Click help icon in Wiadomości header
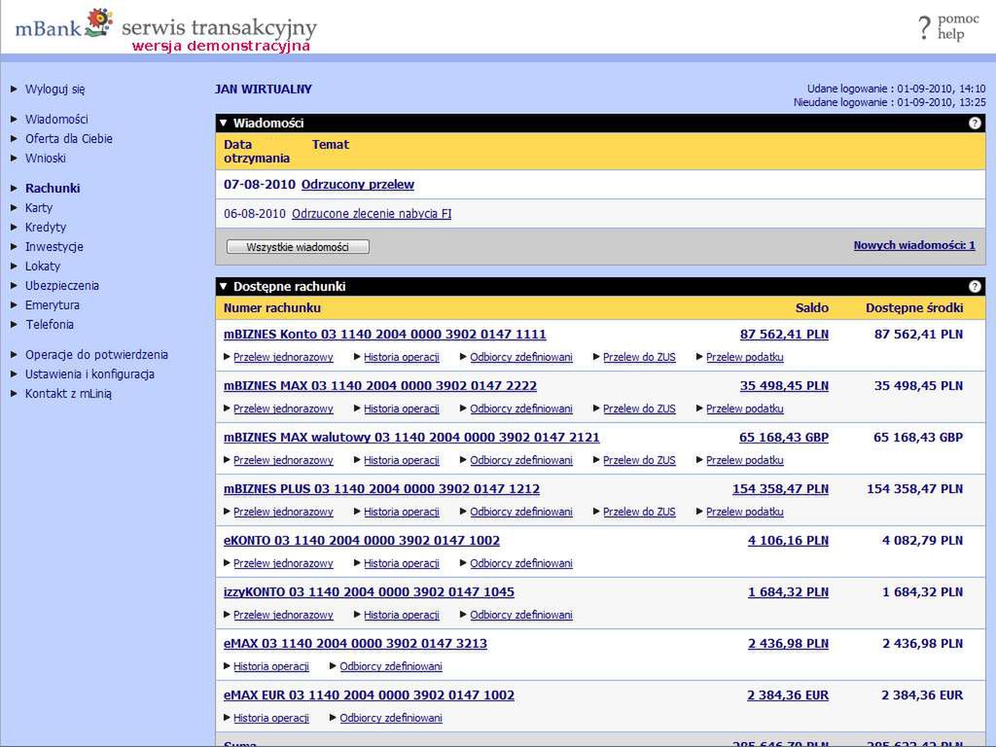The width and height of the screenshot is (996, 747). coord(975,124)
